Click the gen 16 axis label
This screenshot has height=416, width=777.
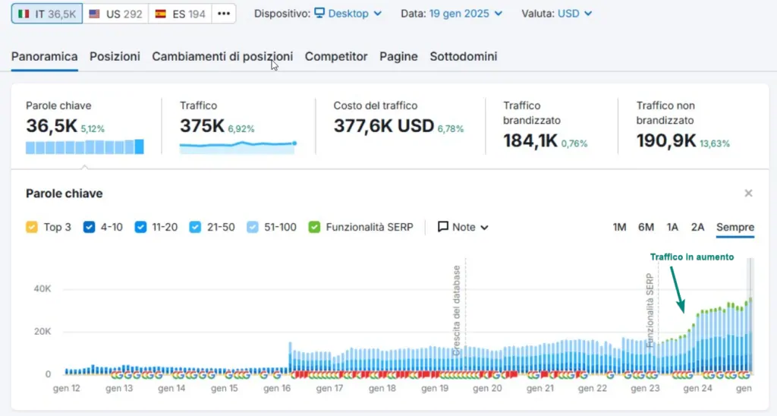pos(277,388)
